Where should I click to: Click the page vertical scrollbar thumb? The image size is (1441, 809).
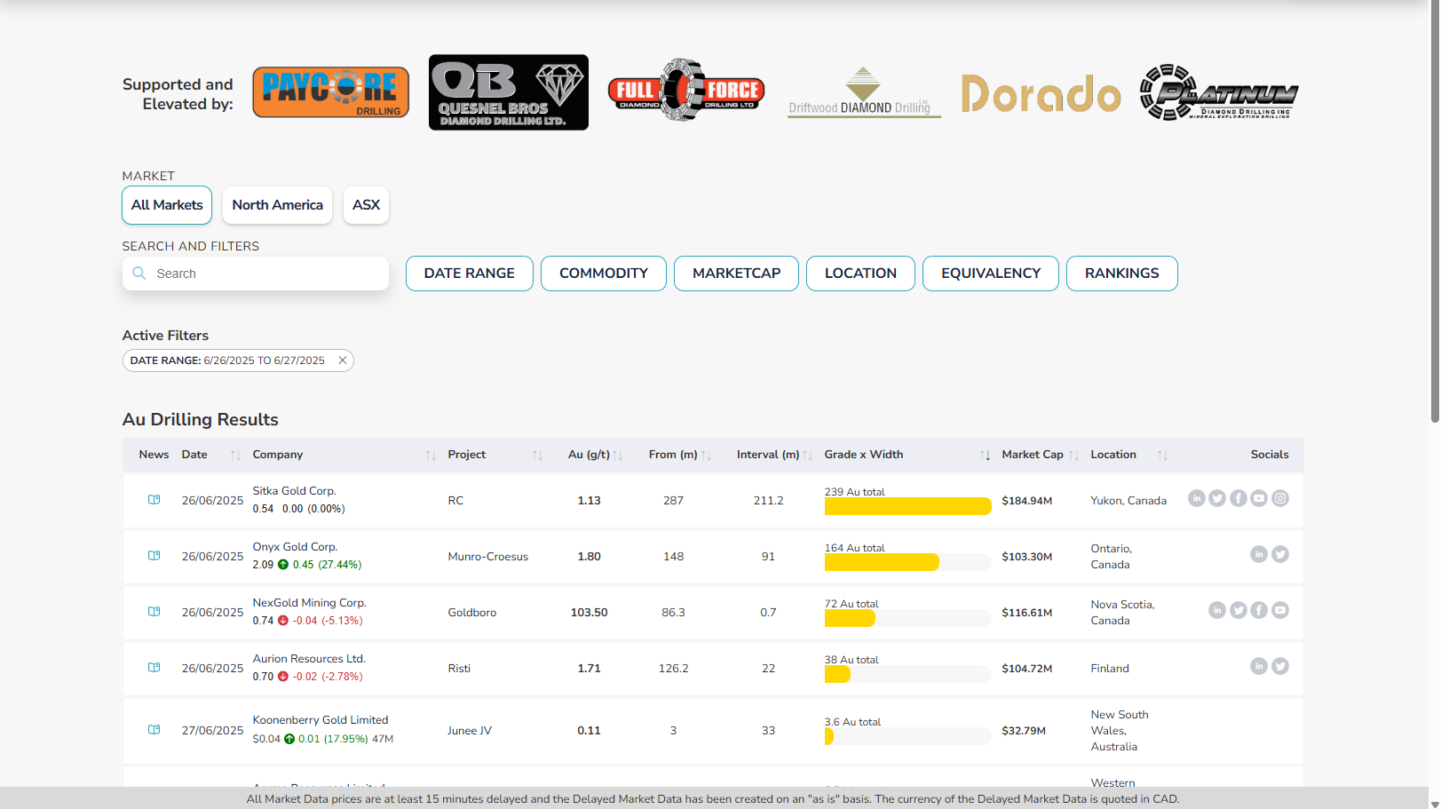pyautogui.click(x=1435, y=211)
